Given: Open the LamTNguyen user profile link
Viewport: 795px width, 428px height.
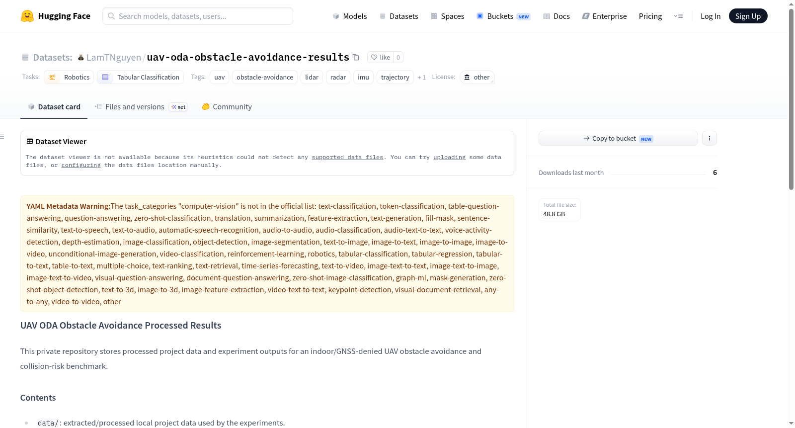Looking at the screenshot, I should (114, 57).
